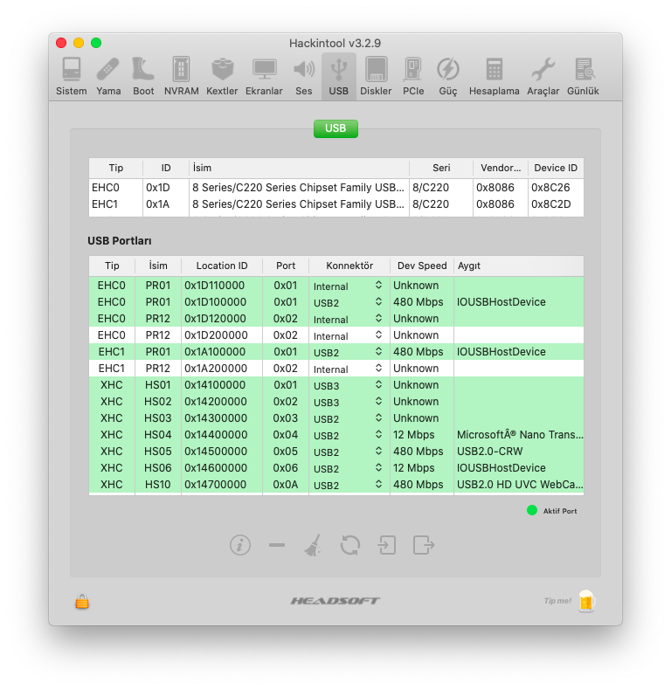671x690 pixels.
Task: Click the refresh ports icon
Action: 350,545
